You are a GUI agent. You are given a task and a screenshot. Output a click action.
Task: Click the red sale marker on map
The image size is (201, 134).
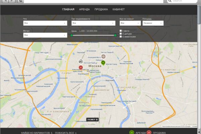click(x=81, y=67)
